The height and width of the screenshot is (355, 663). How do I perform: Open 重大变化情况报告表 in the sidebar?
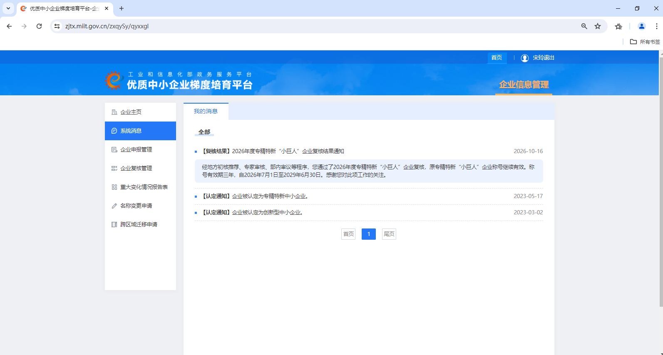140,187
